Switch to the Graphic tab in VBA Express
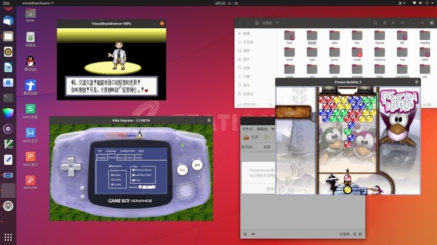 (102, 157)
